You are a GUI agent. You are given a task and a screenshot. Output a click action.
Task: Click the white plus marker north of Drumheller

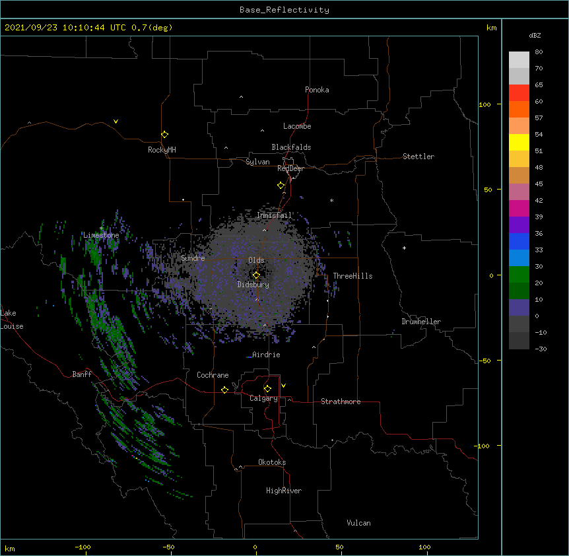coord(404,248)
